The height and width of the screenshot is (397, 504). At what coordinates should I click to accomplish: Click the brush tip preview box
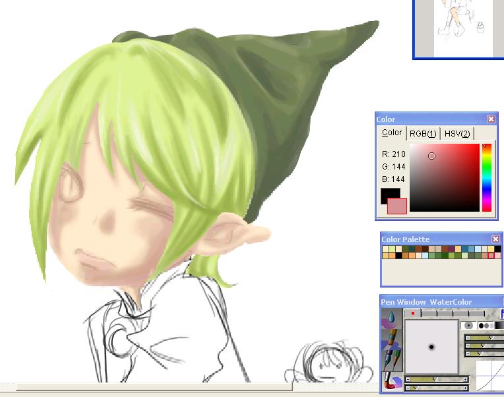431,347
